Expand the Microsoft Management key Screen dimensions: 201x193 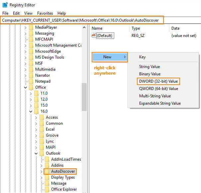tap(25, 46)
